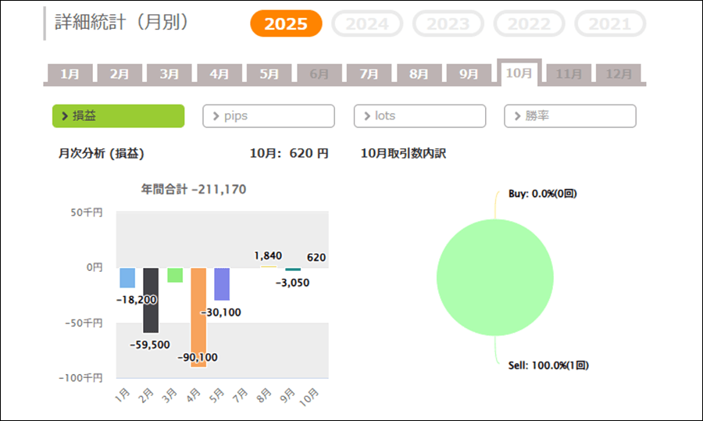This screenshot has height=421, width=703.
Task: Click the orange April bar in chart
Action: (x=198, y=316)
